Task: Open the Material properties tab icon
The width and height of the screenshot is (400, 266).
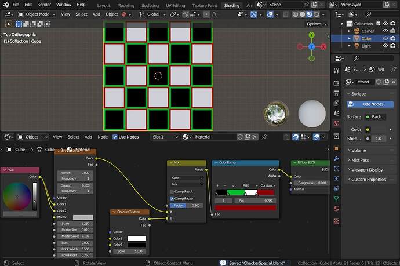Action: (x=336, y=209)
